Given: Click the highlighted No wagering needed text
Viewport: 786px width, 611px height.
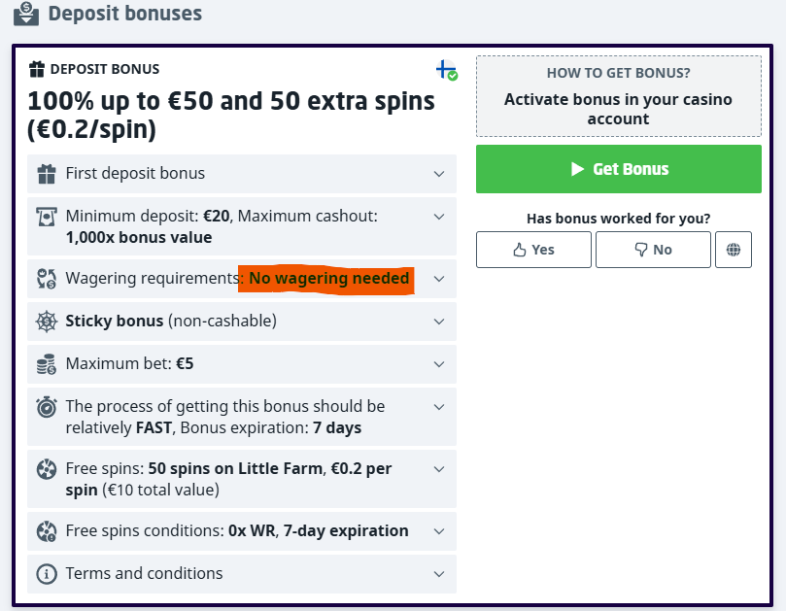Looking at the screenshot, I should coord(327,280).
